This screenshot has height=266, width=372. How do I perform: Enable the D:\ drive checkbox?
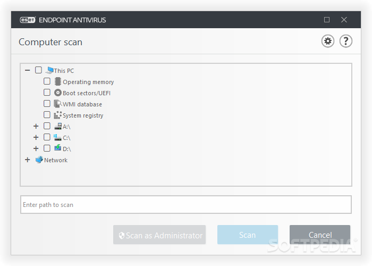click(x=47, y=148)
